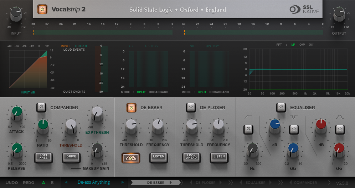The image size is (355, 188).
Task: Click the high-pass filter Hz knob
Action: (252, 150)
